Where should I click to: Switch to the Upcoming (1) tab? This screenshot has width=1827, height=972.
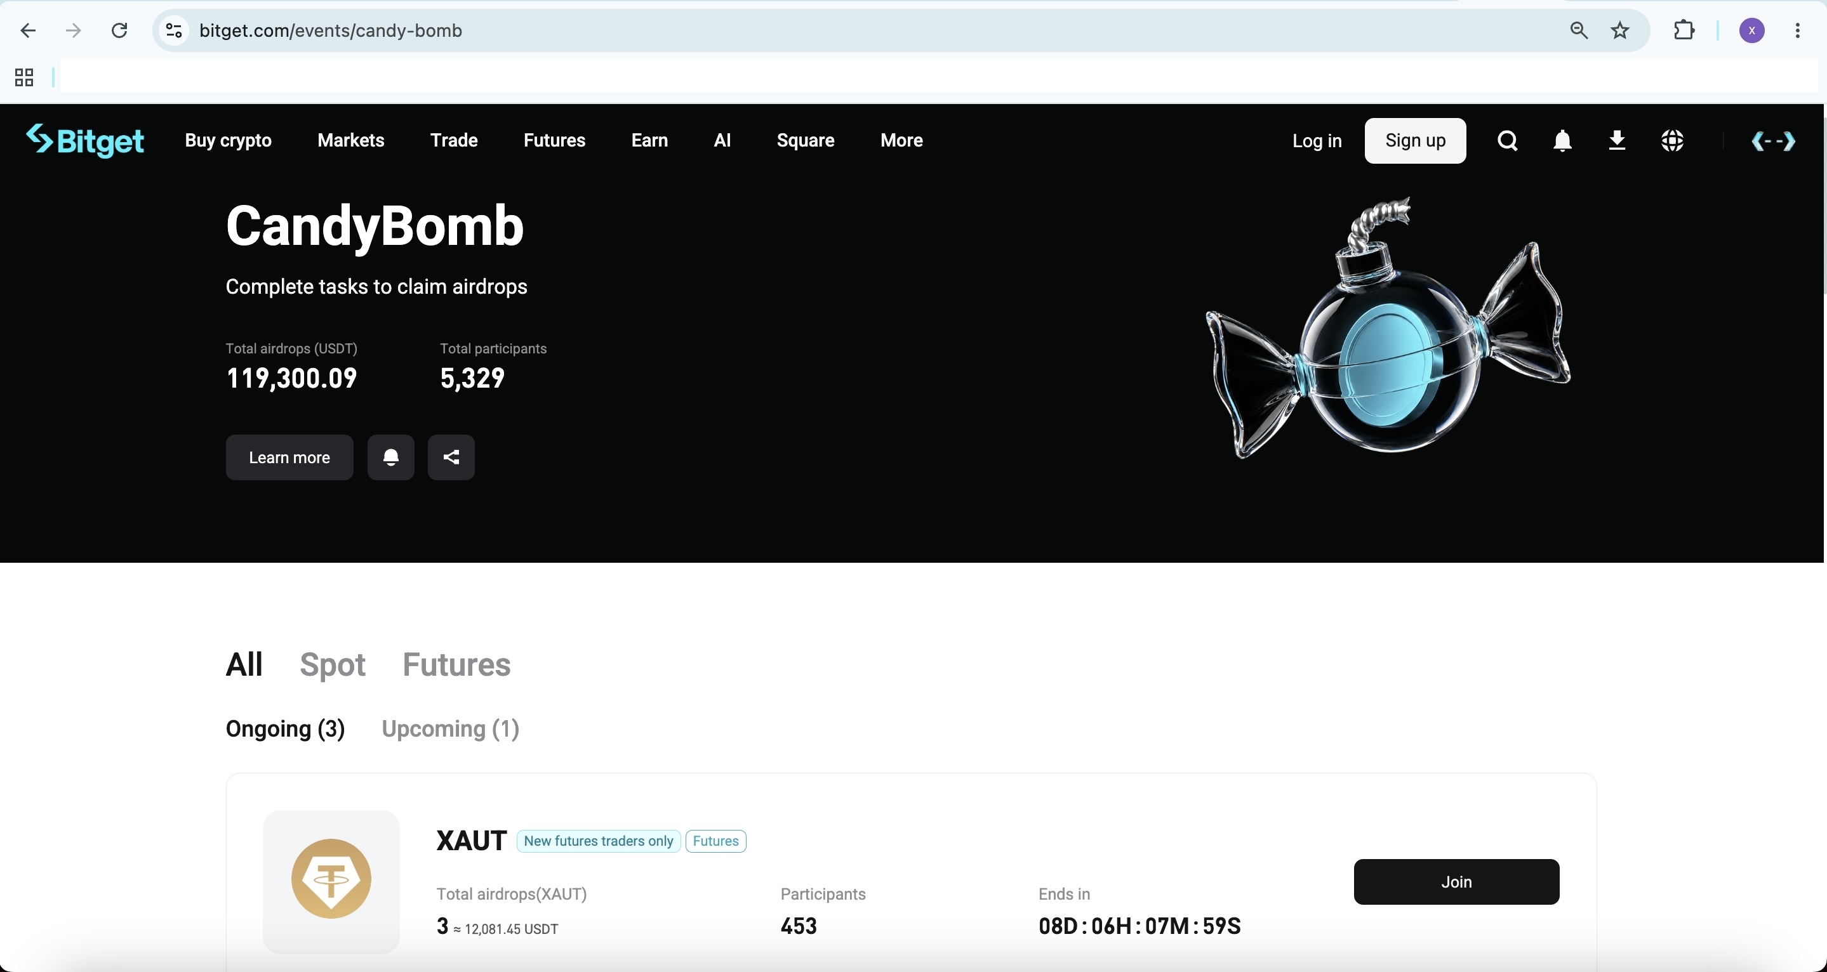450,729
